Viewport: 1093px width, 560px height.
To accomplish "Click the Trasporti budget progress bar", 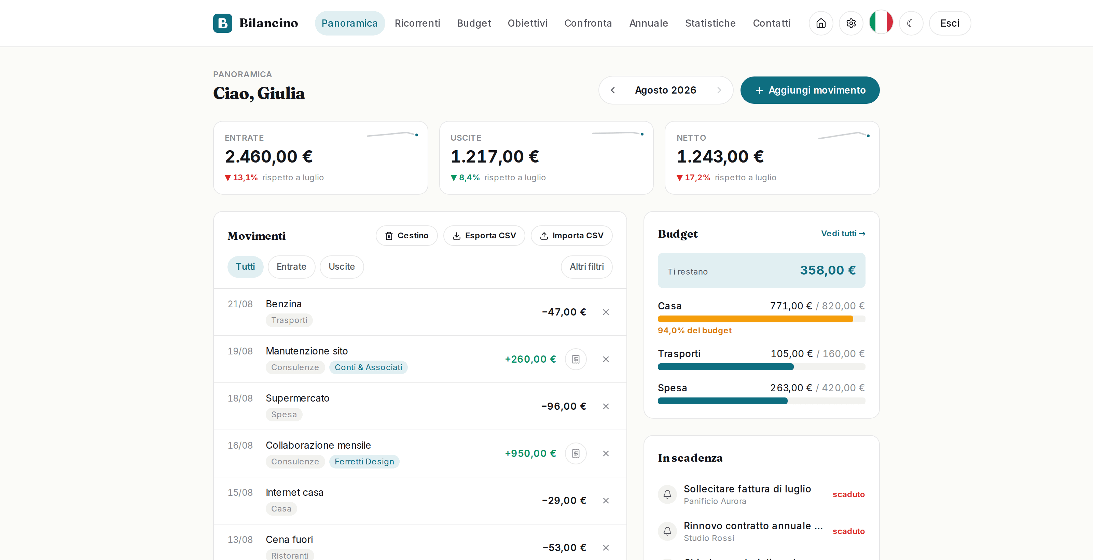I will click(761, 366).
